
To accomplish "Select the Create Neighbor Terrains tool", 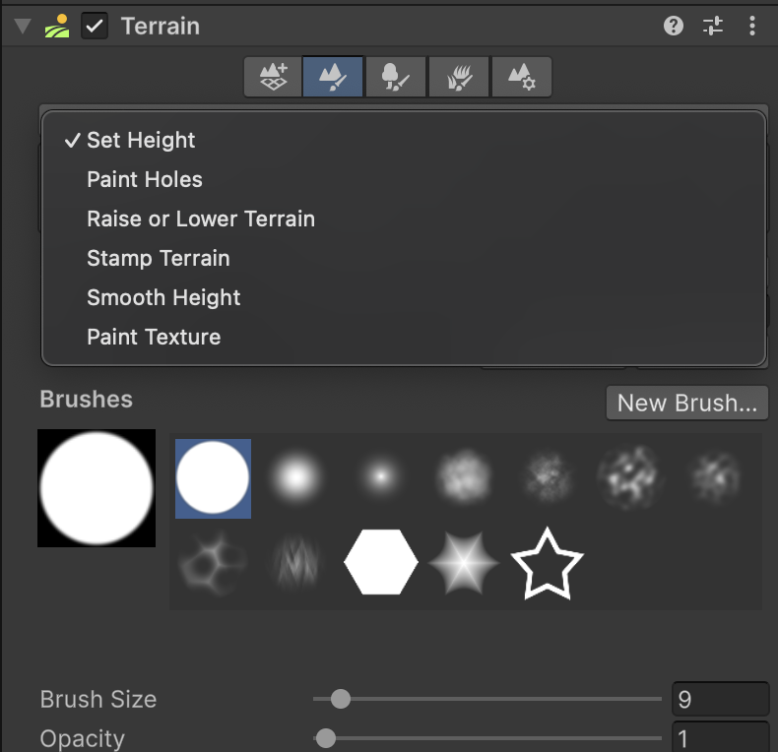I will [273, 77].
